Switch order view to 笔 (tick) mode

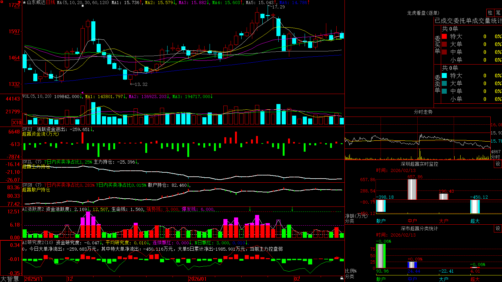click(x=498, y=13)
